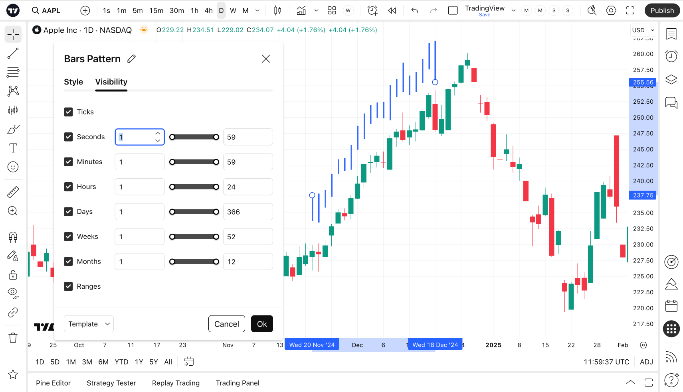
Task: Uncheck the Ticks checkbox
Action: click(68, 112)
